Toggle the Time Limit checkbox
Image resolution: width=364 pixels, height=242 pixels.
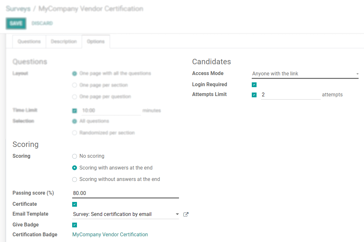(74, 111)
